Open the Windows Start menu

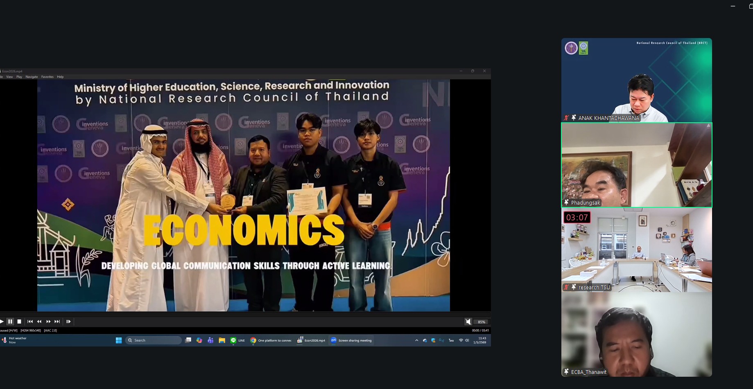pyautogui.click(x=119, y=340)
